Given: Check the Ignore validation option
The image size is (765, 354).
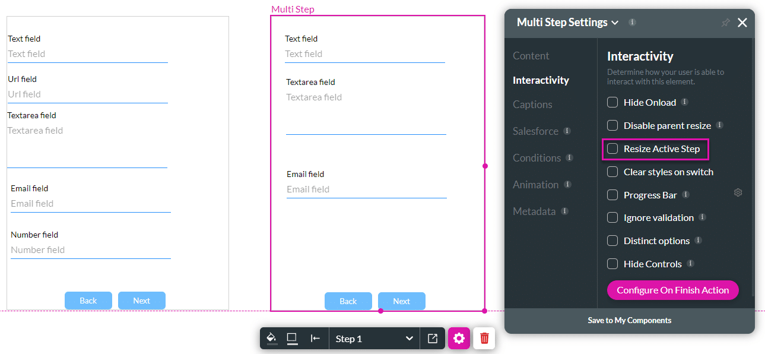Looking at the screenshot, I should [612, 217].
